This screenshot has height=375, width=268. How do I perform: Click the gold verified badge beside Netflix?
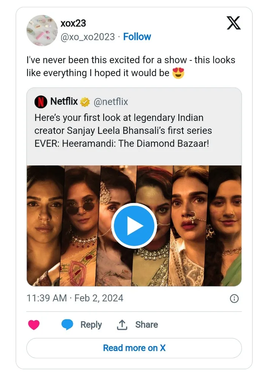point(85,102)
